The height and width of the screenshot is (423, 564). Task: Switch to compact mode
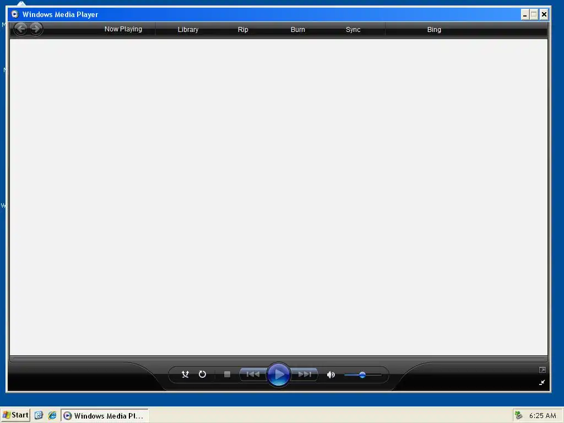click(542, 382)
